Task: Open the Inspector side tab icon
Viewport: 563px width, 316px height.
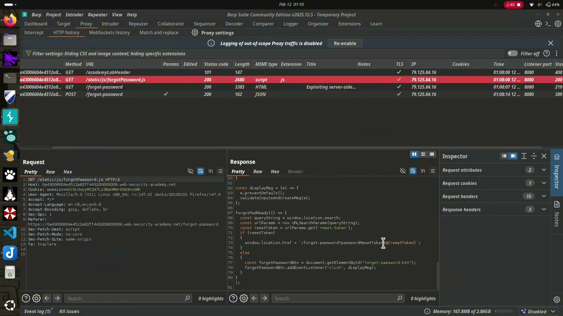Action: pyautogui.click(x=557, y=157)
